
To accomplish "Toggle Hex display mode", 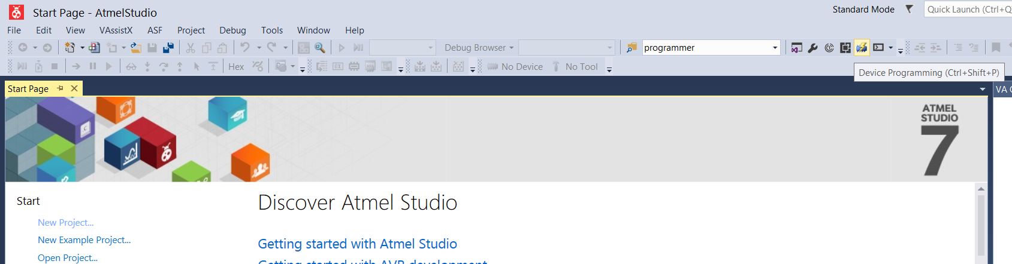I will tap(236, 66).
